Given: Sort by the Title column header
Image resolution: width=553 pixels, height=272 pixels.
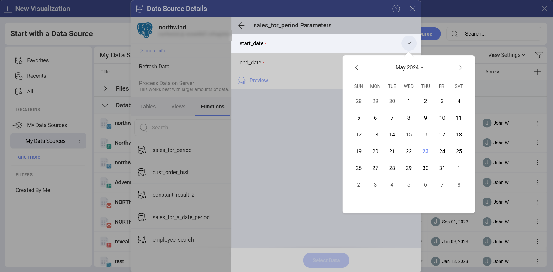Looking at the screenshot, I should point(105,72).
